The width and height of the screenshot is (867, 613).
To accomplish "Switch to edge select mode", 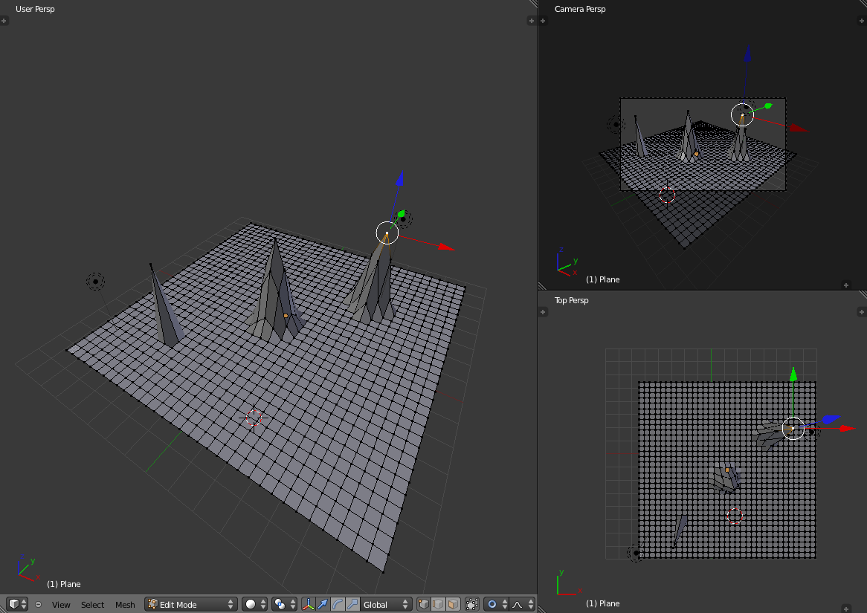I will (x=438, y=604).
